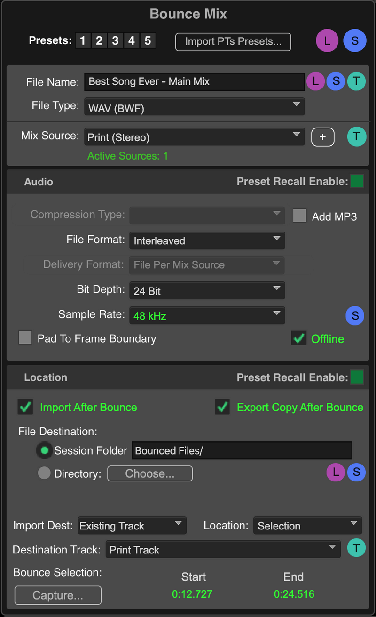Screen dimensions: 376x617
Task: Open the Bit Depth dropdown
Action: pyautogui.click(x=207, y=290)
